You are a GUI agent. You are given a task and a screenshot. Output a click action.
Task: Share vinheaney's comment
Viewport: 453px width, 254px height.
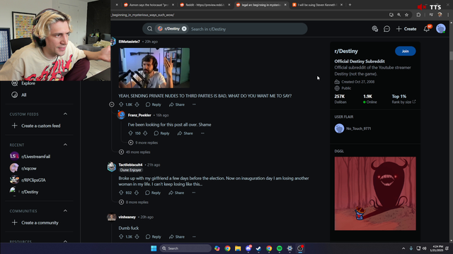(177, 237)
